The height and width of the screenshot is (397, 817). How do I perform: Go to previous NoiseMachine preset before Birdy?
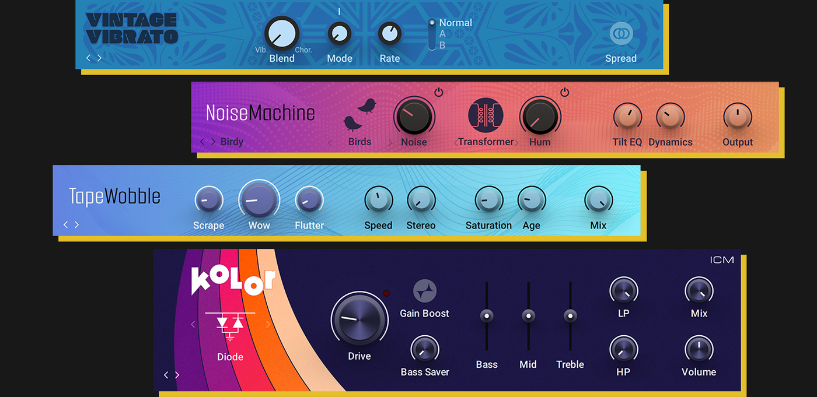tap(202, 142)
